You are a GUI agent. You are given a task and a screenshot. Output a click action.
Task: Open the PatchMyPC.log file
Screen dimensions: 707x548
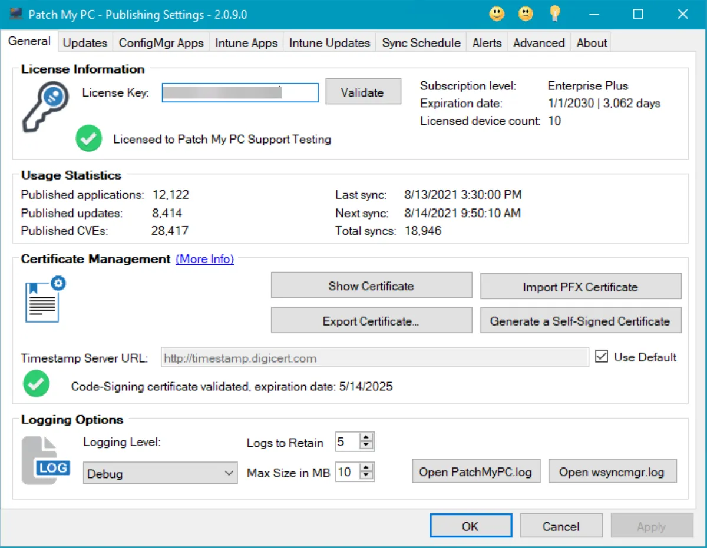[475, 472]
